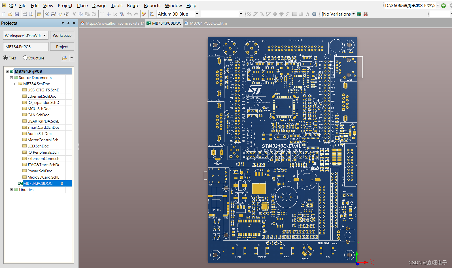
Task: Click Zoom Selected Objects icon
Action: pos(60,14)
